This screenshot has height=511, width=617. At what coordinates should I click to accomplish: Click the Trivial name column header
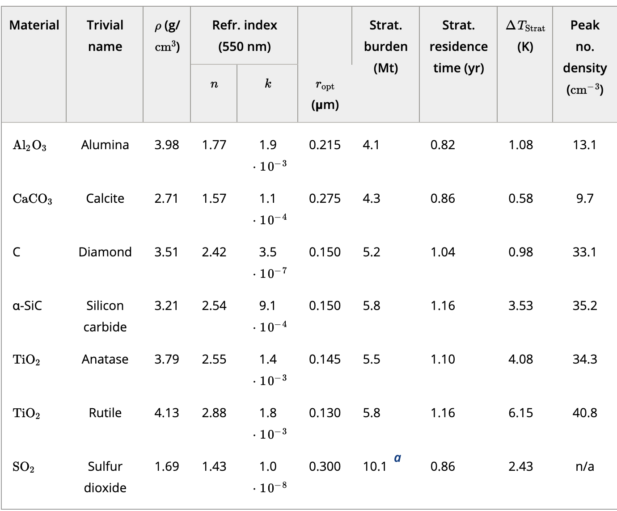[105, 36]
